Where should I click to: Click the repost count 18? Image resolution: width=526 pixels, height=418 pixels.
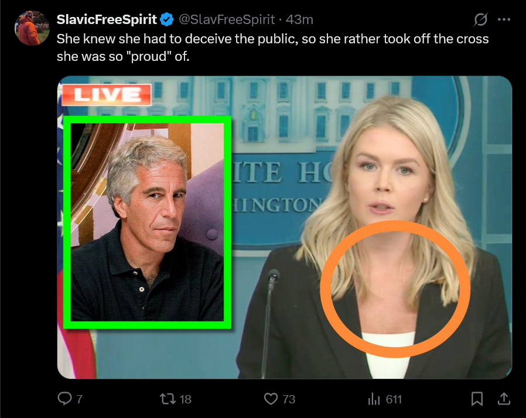coord(185,399)
